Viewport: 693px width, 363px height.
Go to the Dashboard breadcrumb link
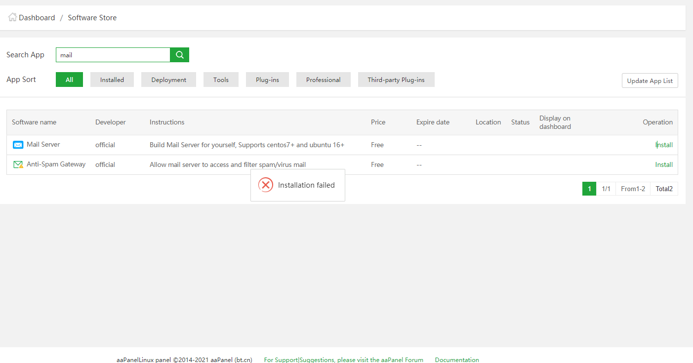(x=37, y=18)
